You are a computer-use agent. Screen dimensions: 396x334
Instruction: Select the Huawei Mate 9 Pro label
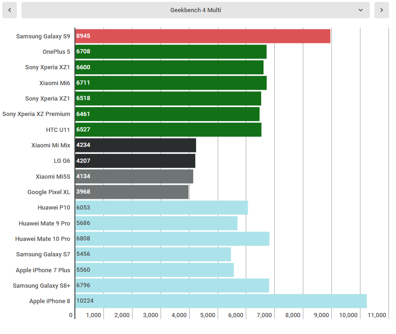point(44,224)
